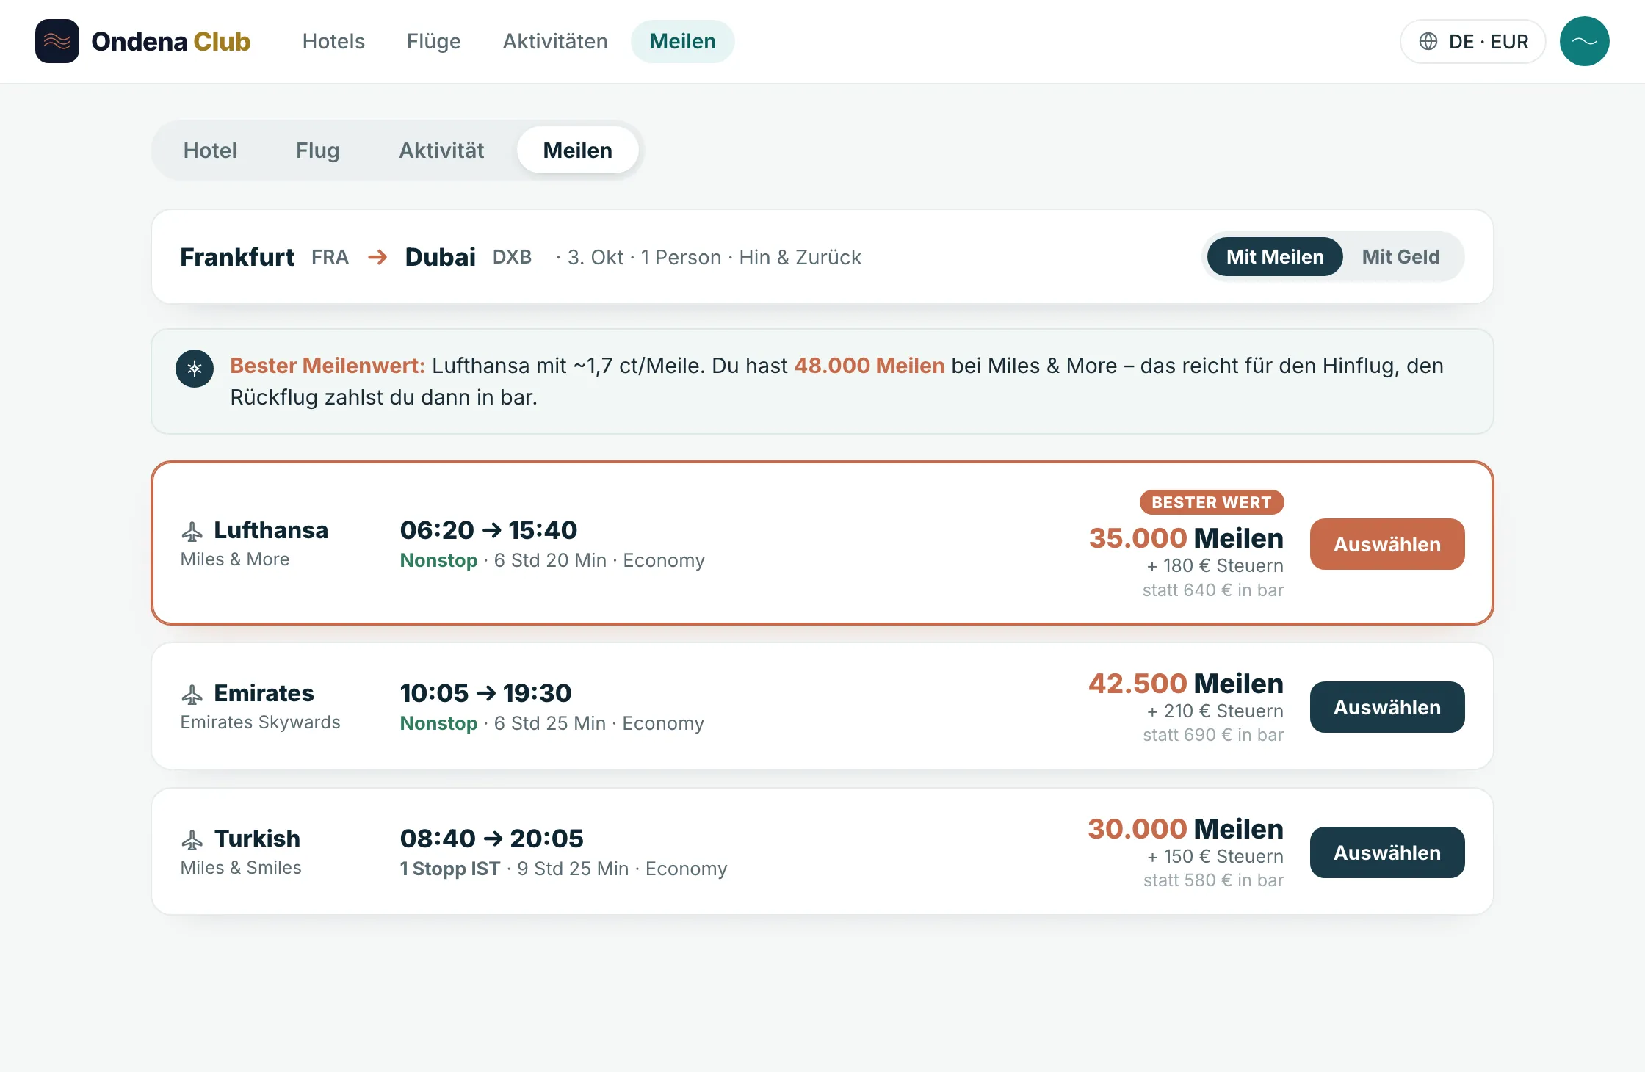
Task: Click the Lufthansa airline name
Action: point(271,530)
